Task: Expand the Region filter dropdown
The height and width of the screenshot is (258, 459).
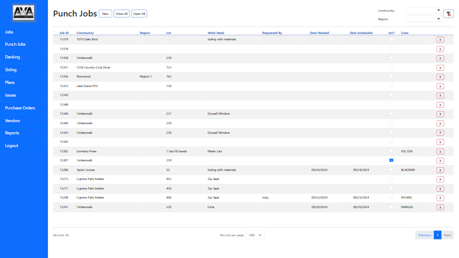Action: pos(423,19)
